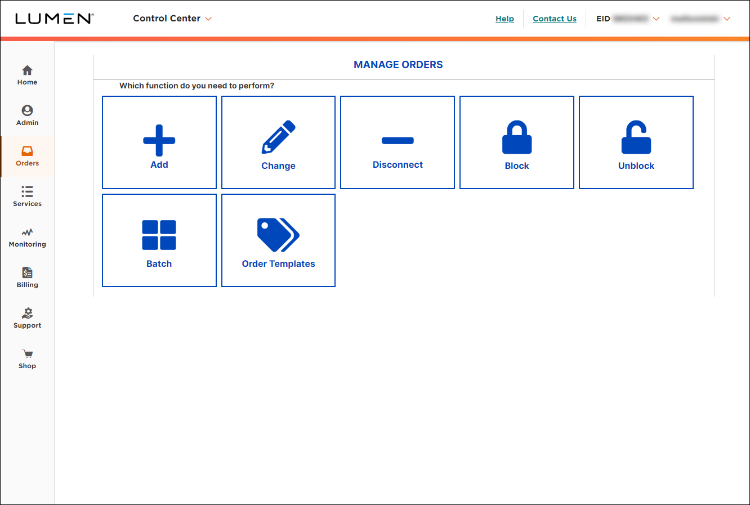
Task: Open the EID selector dropdown
Action: (x=656, y=18)
